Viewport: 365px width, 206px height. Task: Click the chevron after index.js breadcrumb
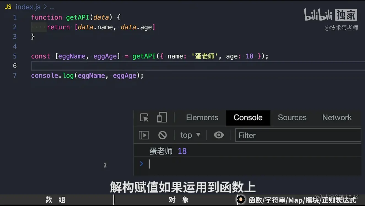pos(46,7)
